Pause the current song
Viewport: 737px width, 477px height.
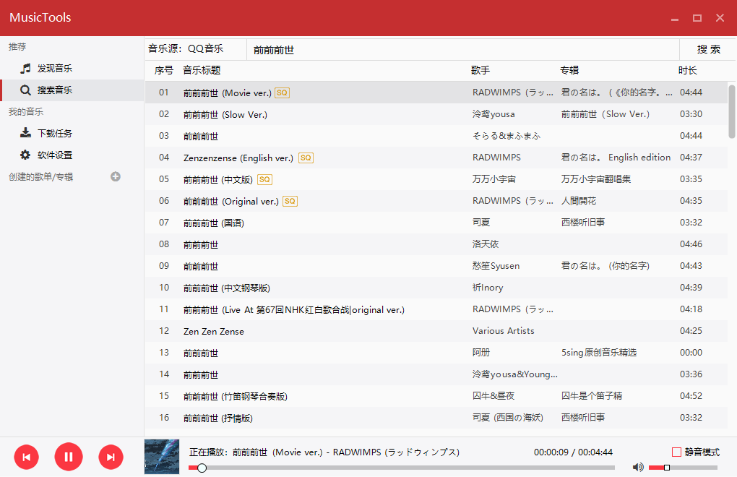pyautogui.click(x=69, y=457)
